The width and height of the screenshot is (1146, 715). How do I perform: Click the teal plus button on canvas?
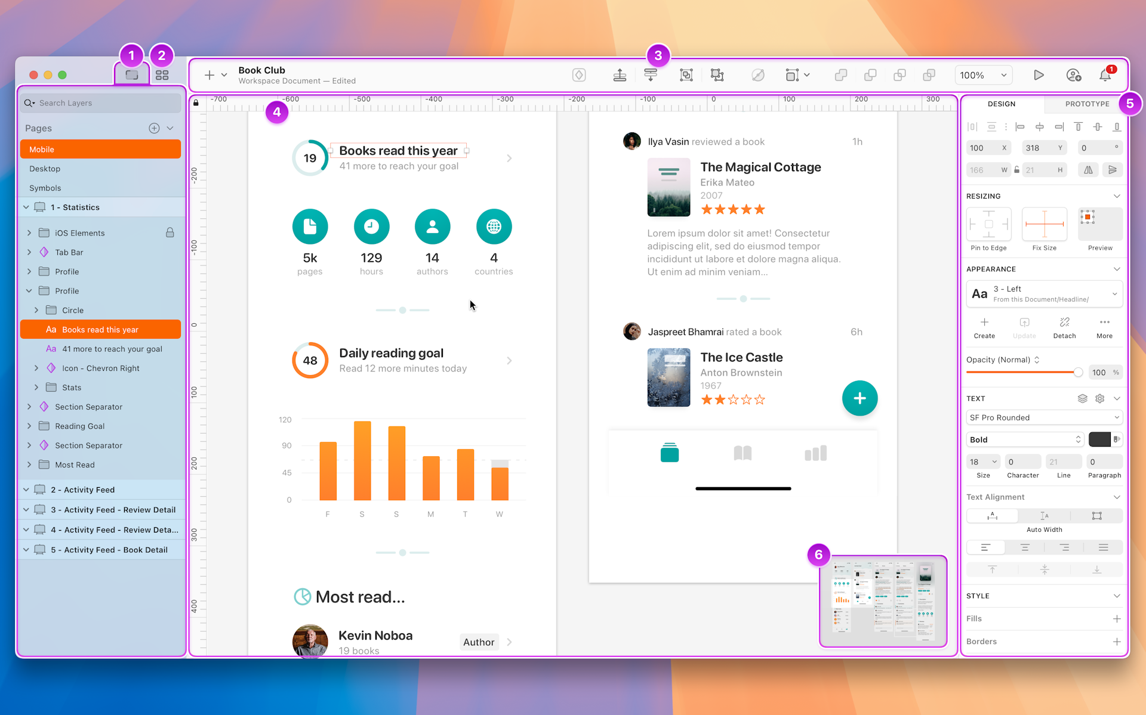(860, 398)
